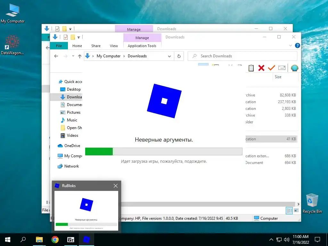
Task: Expand the ribbon with the chevron
Action: (x=290, y=45)
